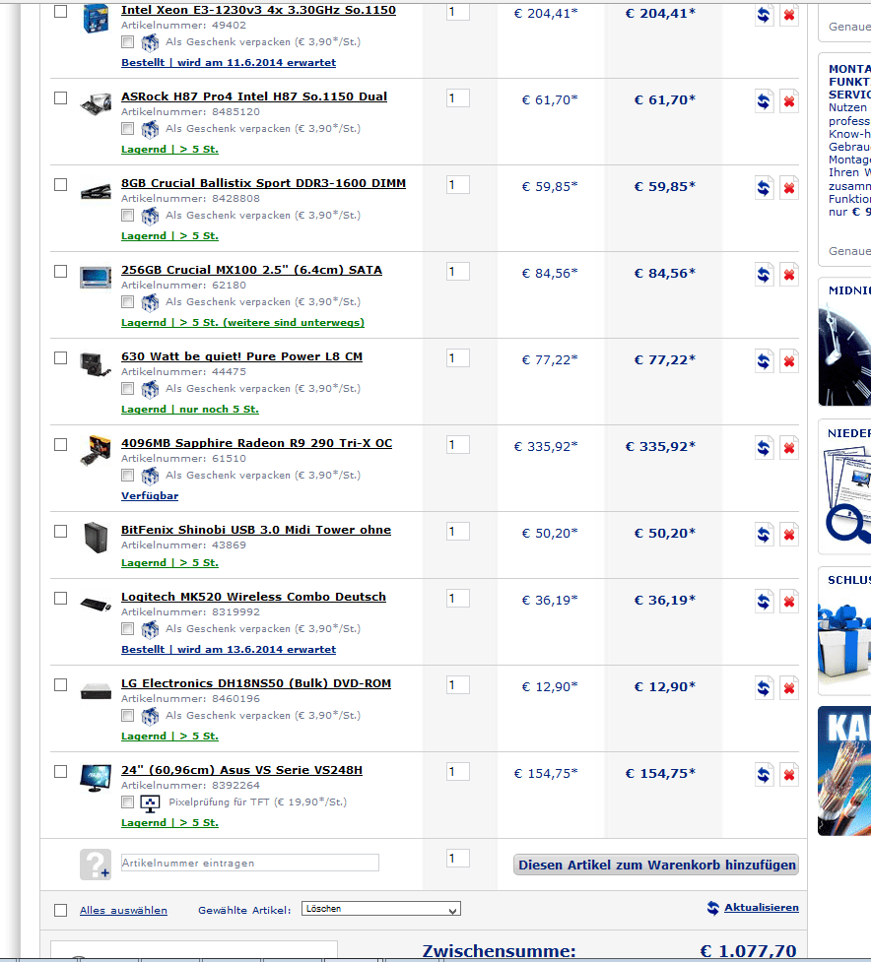This screenshot has width=871, height=962.
Task: Update the ASRock H87 Pro4 row with refresh icon
Action: (764, 101)
